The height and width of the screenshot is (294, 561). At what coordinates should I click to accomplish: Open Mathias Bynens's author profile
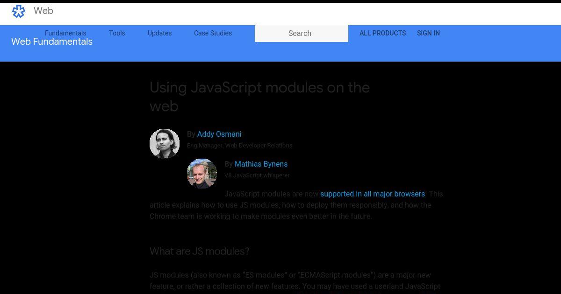261,164
